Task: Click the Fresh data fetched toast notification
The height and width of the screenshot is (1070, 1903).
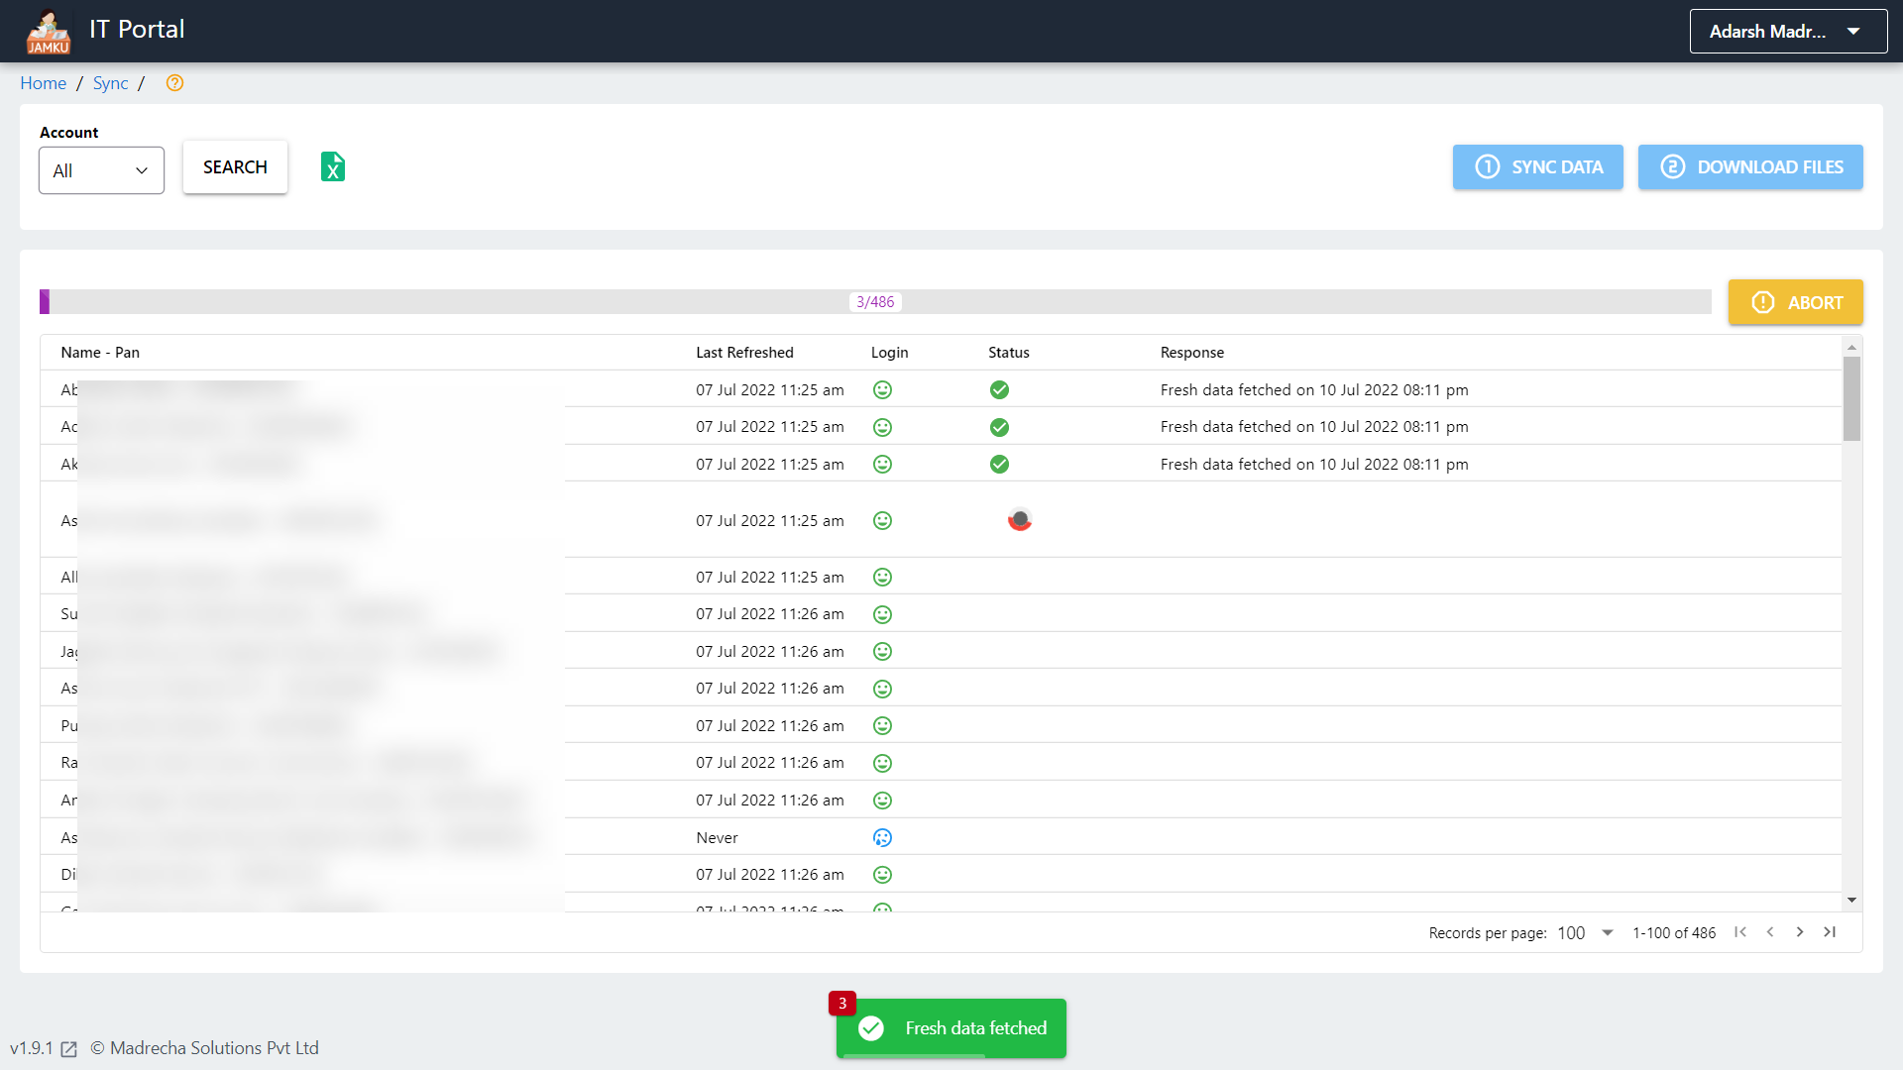Action: pos(951,1028)
